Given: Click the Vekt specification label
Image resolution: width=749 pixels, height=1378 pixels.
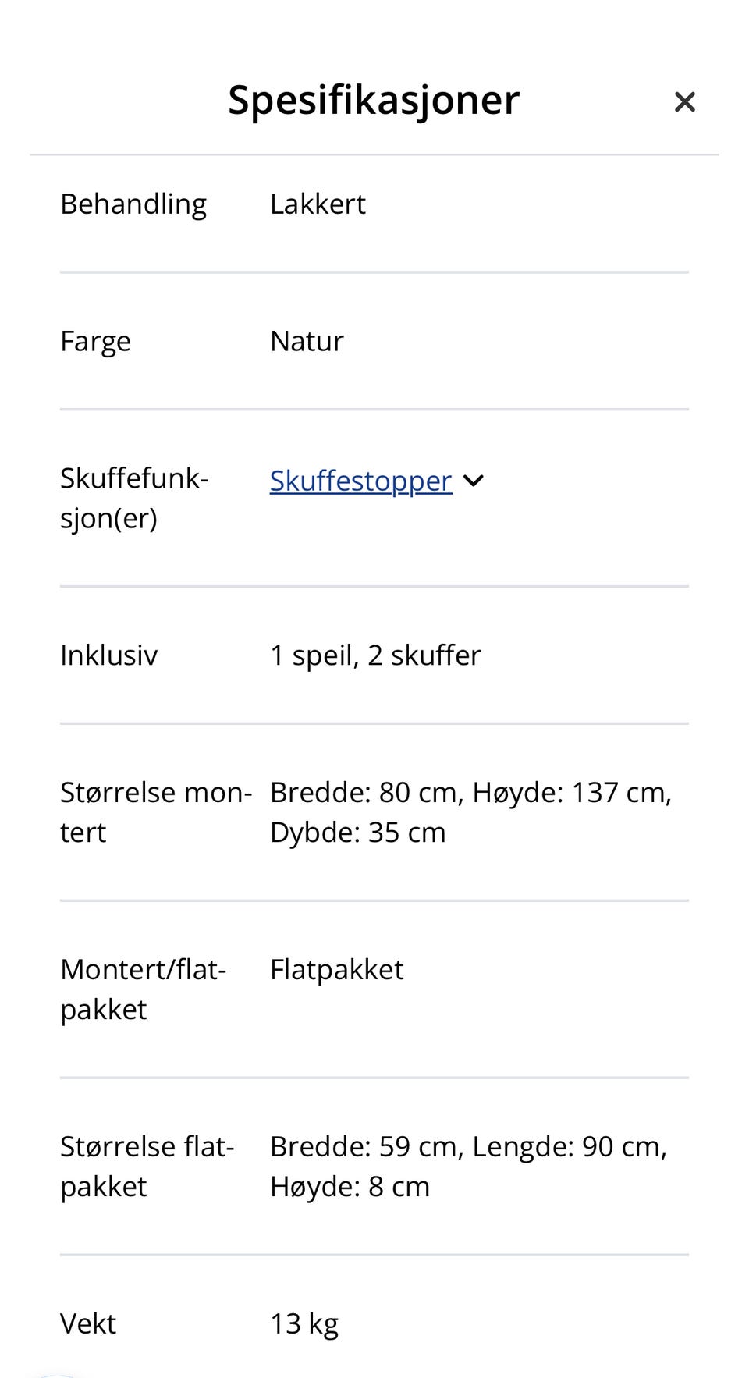Looking at the screenshot, I should tap(87, 1323).
